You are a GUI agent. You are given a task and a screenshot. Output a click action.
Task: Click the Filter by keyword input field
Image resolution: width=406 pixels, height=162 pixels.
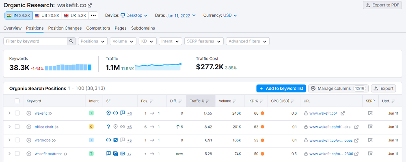click(x=35, y=41)
